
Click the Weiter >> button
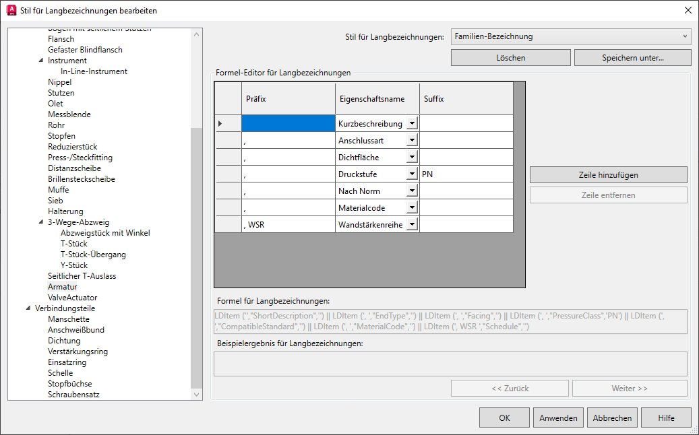click(630, 389)
